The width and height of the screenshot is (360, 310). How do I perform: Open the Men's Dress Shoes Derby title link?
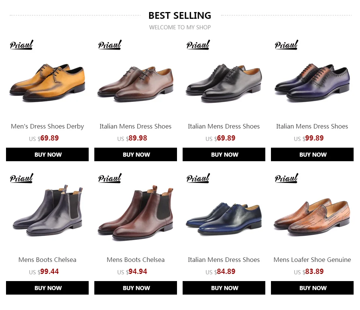click(x=47, y=126)
